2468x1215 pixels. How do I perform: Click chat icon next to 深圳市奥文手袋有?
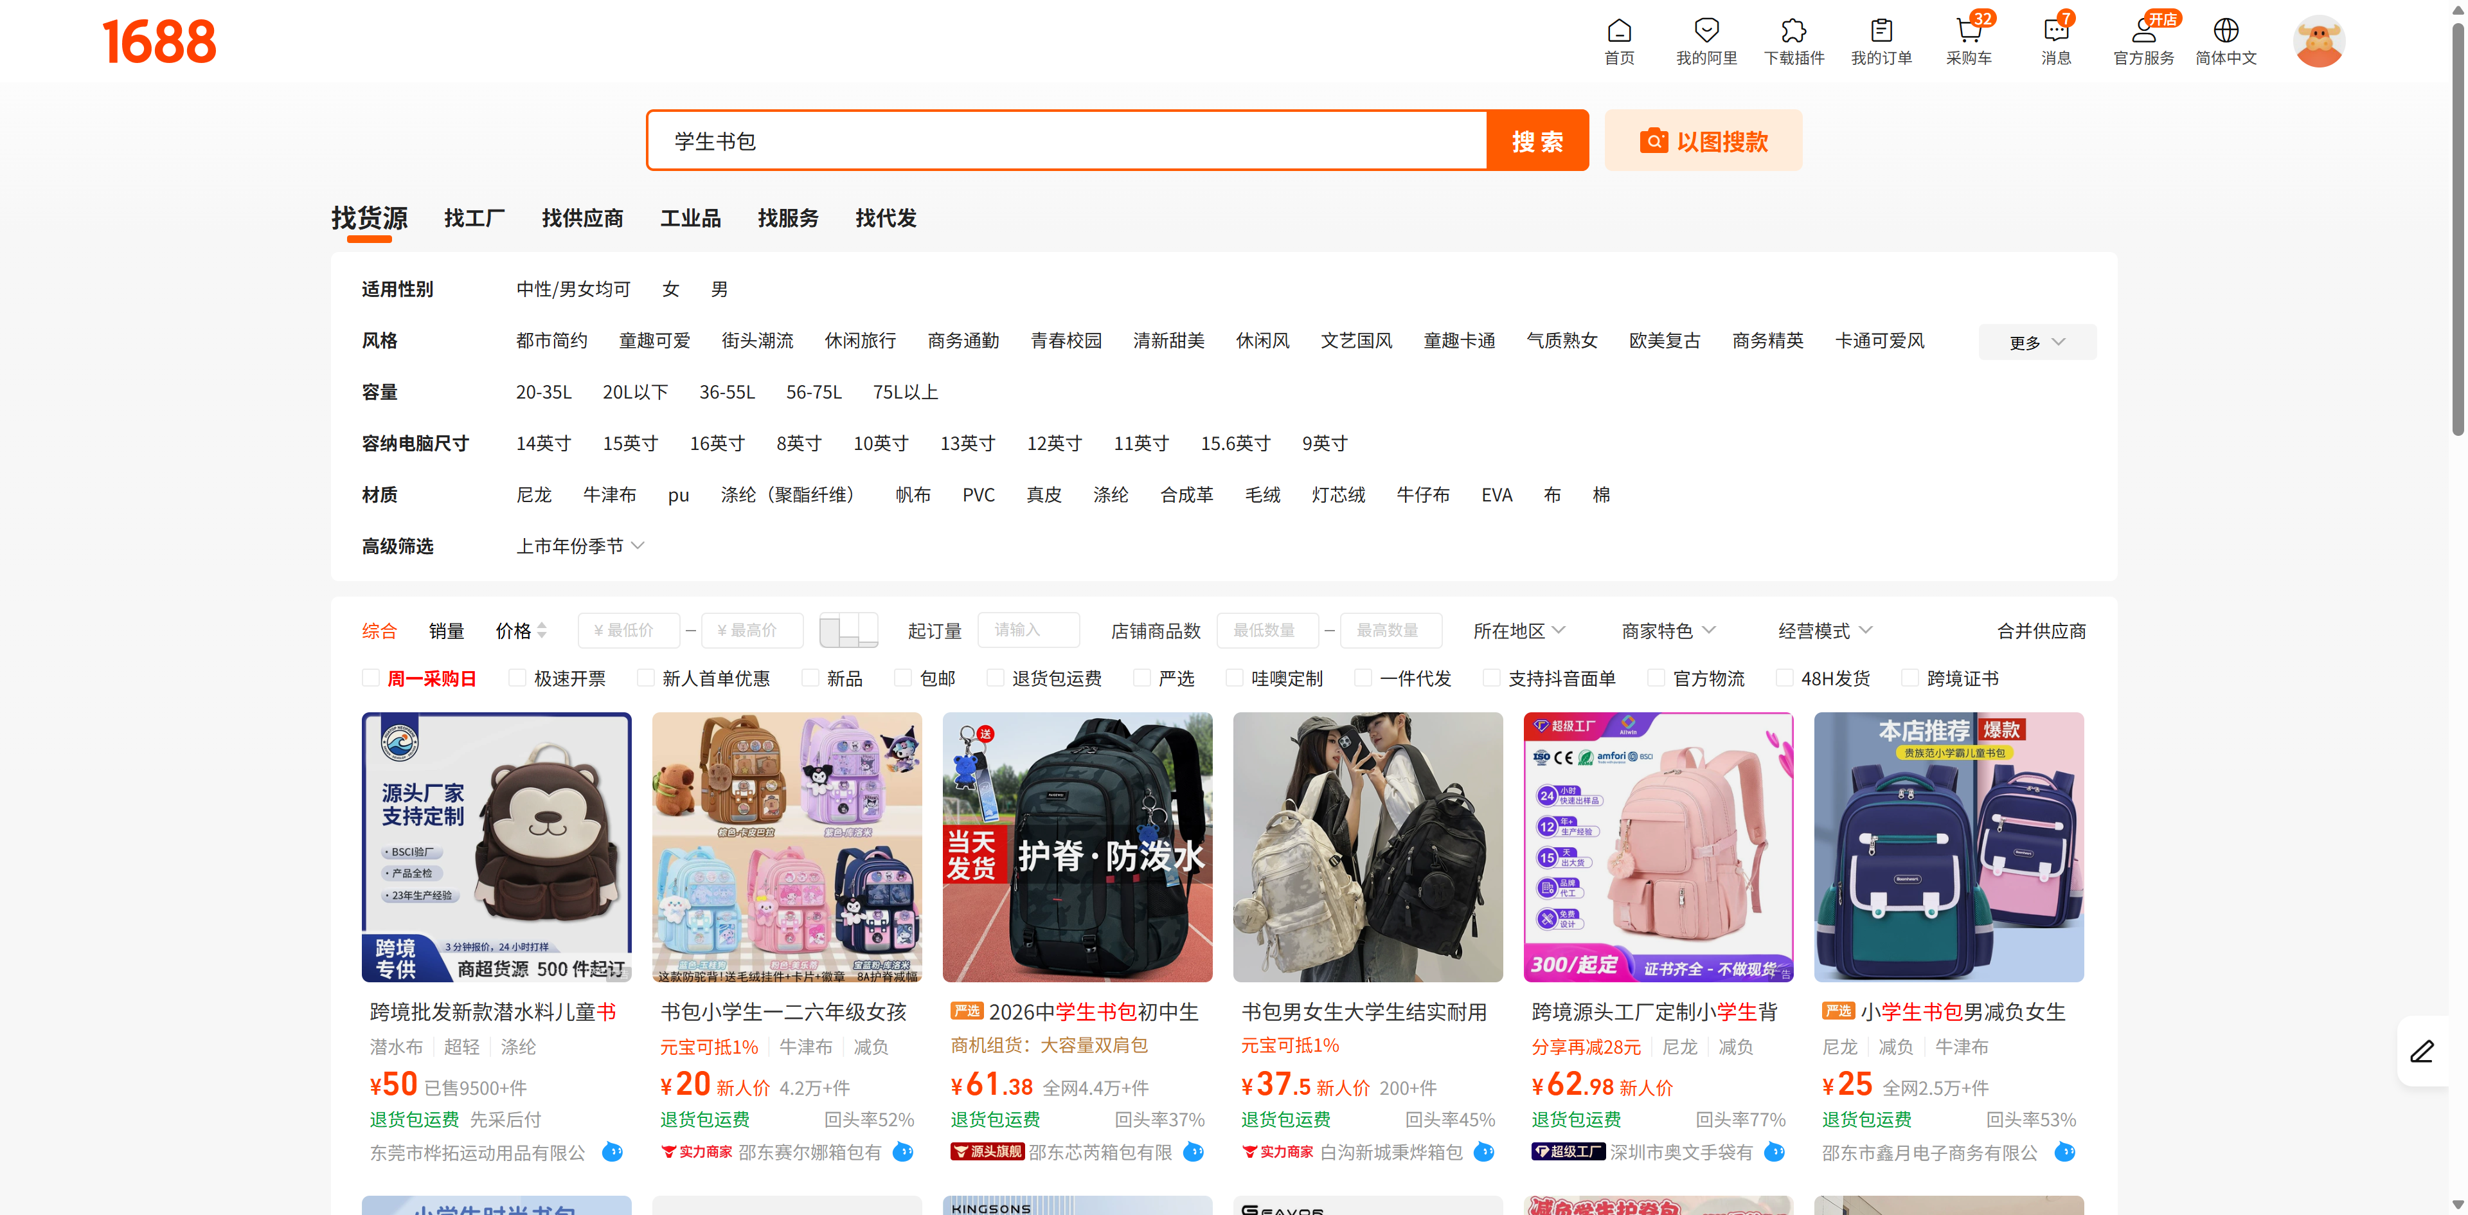click(x=1773, y=1152)
